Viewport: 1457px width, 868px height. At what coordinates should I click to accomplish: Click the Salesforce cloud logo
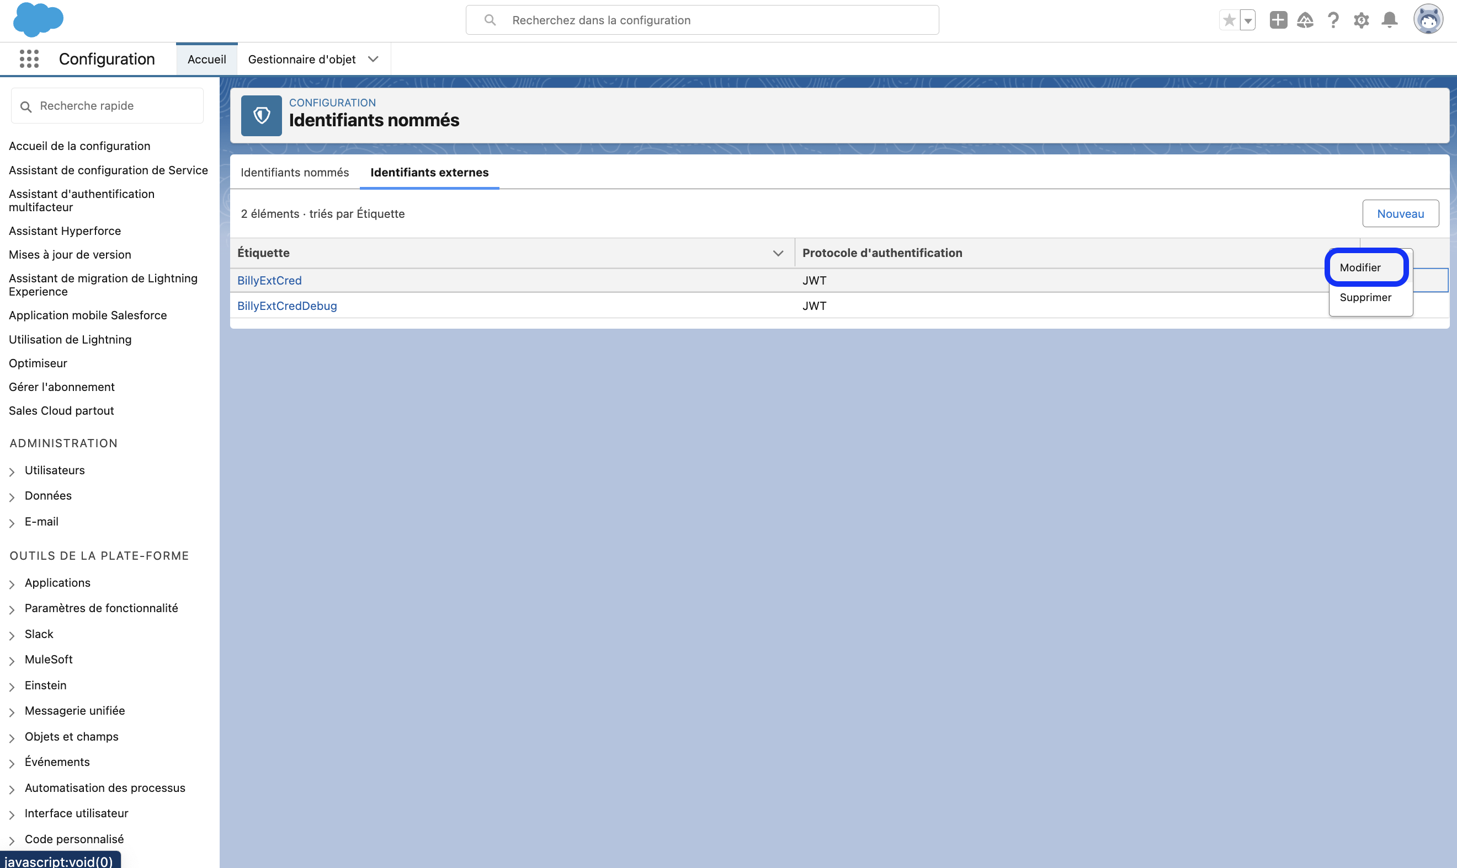38,19
